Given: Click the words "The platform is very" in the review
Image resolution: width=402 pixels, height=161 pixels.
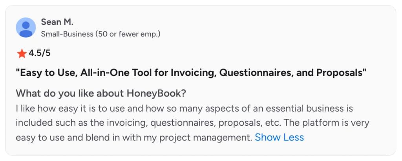Looking at the screenshot, I should coord(326,123).
